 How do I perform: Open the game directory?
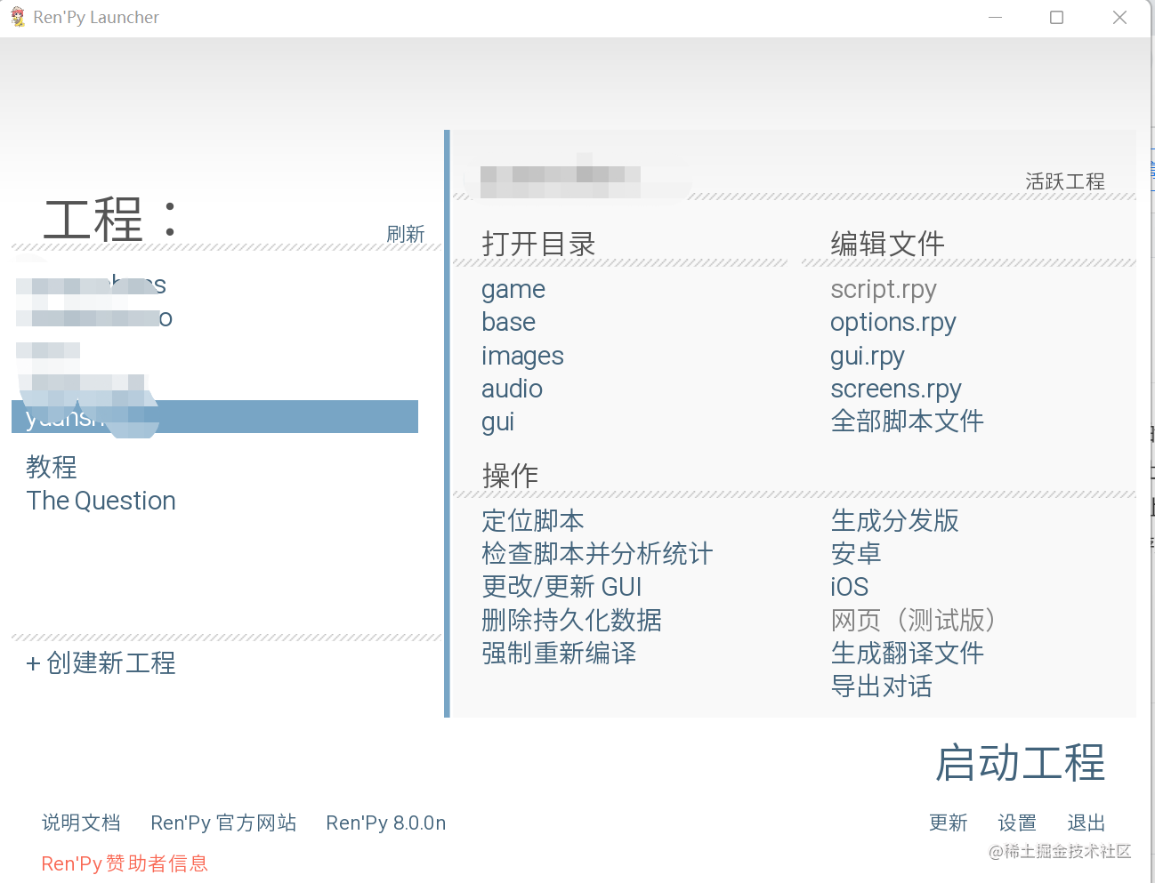[513, 289]
